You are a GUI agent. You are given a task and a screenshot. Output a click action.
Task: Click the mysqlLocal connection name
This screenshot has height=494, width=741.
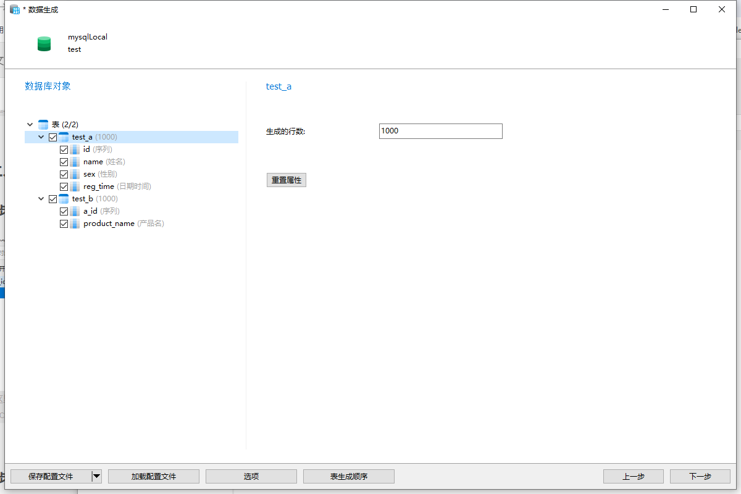(88, 37)
